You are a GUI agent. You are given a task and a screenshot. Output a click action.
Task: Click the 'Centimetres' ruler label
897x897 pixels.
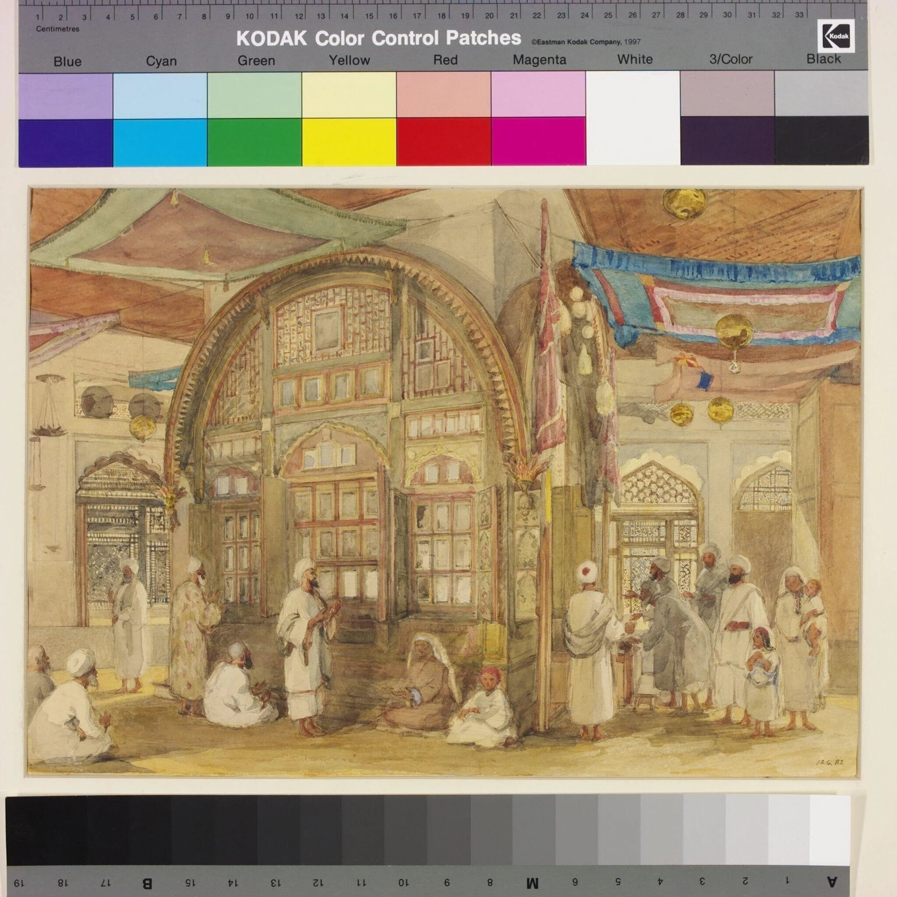click(57, 29)
